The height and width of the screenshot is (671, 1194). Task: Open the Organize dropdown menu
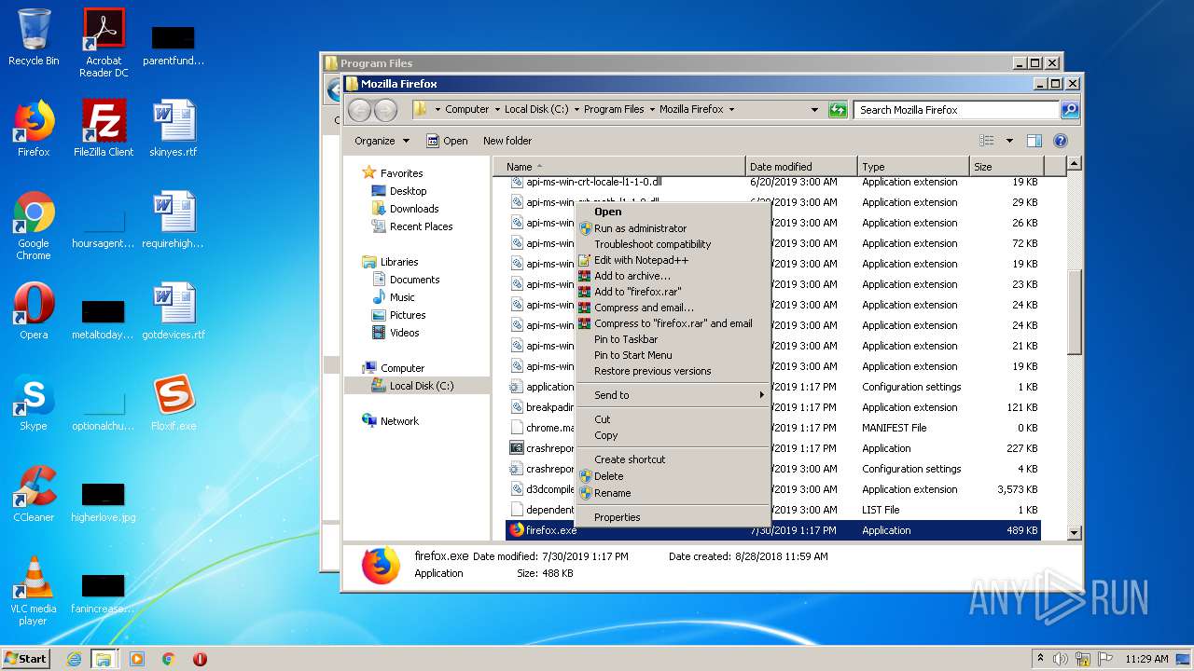pos(382,141)
